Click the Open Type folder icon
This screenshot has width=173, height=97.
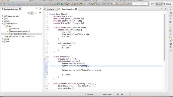click(80, 4)
